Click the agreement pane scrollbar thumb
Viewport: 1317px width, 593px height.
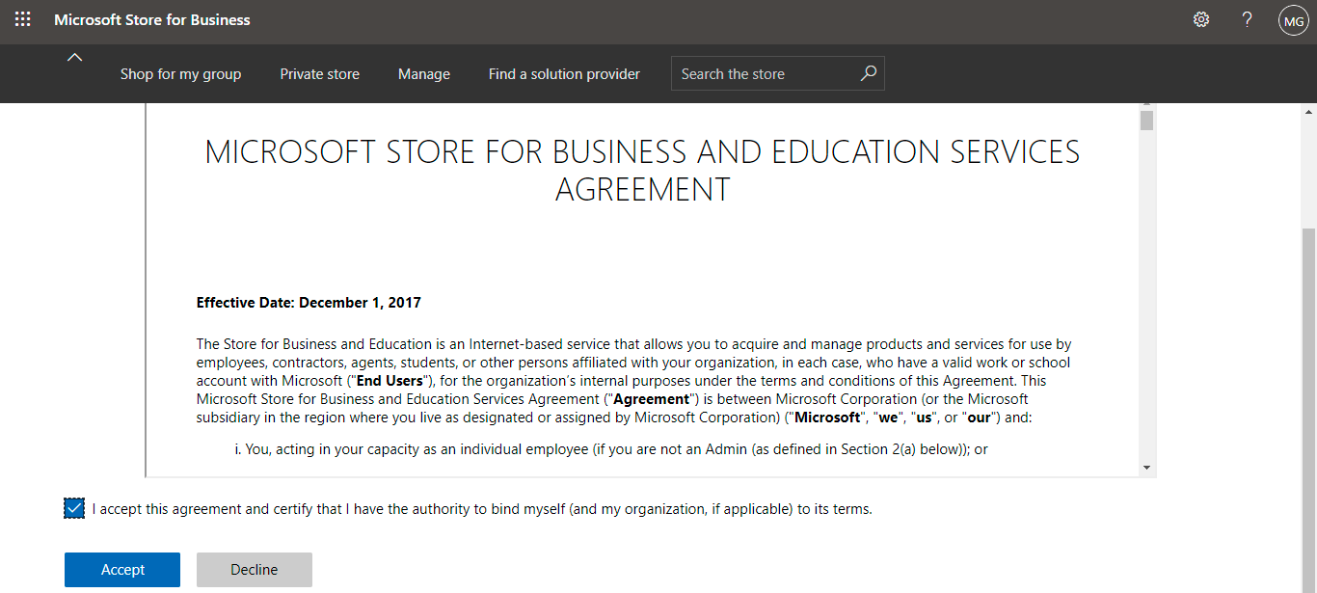(1146, 120)
